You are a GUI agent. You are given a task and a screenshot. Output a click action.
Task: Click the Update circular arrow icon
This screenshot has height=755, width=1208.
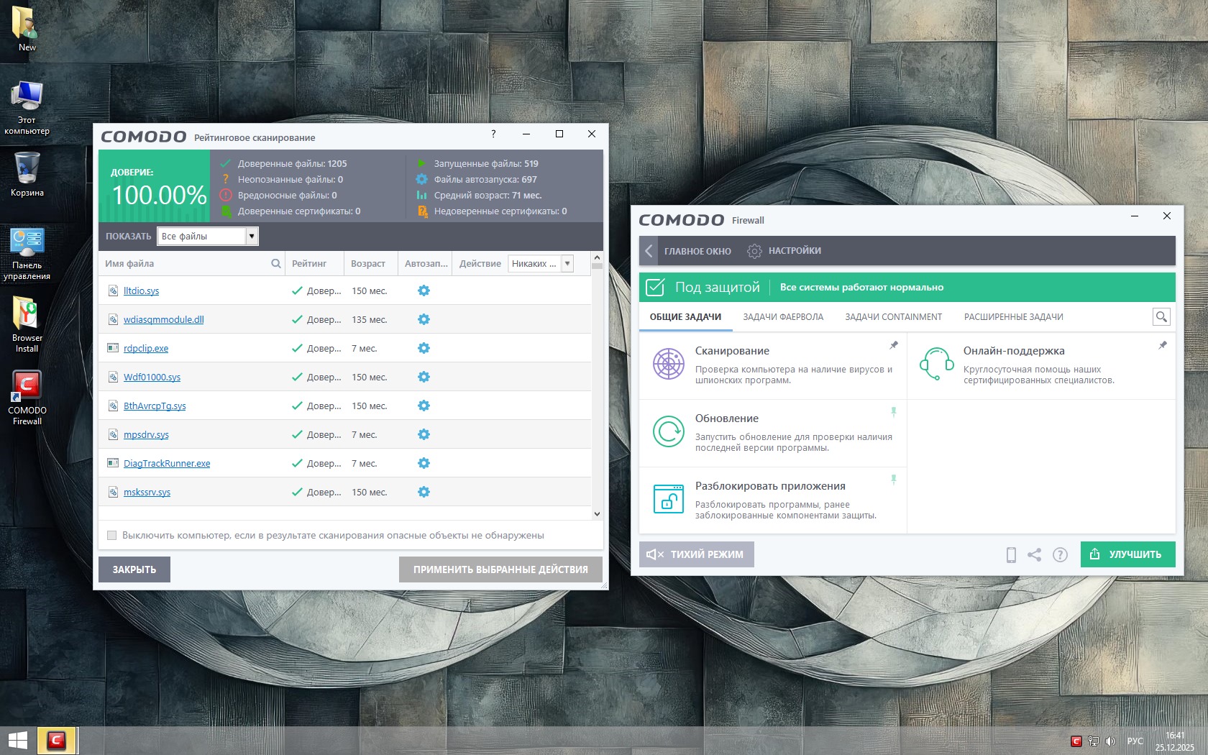tap(668, 431)
